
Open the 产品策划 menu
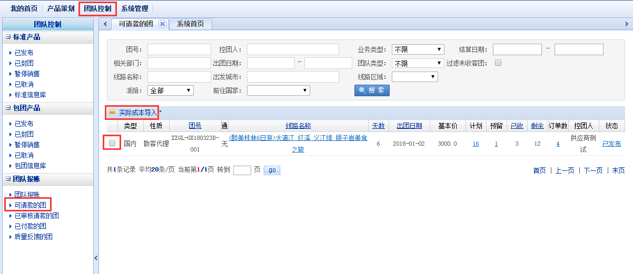(61, 8)
